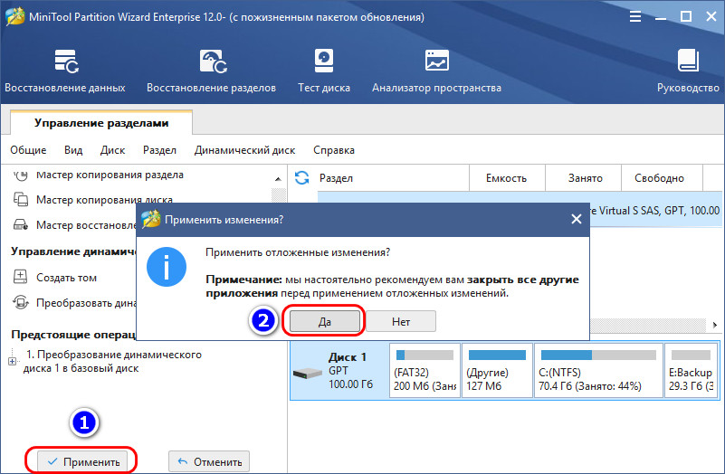This screenshot has width=725, height=474.
Task: Decline with the Нет button
Action: (x=401, y=321)
